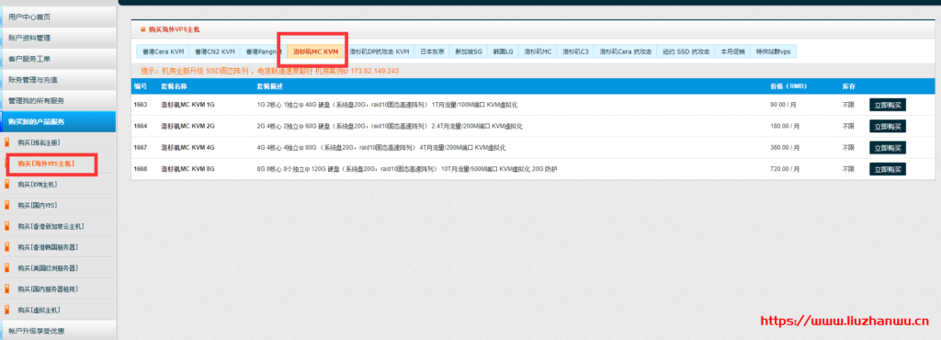Switch to the 洛杉矶DP抗攻击 KVM tab
941x340 pixels.
[380, 52]
